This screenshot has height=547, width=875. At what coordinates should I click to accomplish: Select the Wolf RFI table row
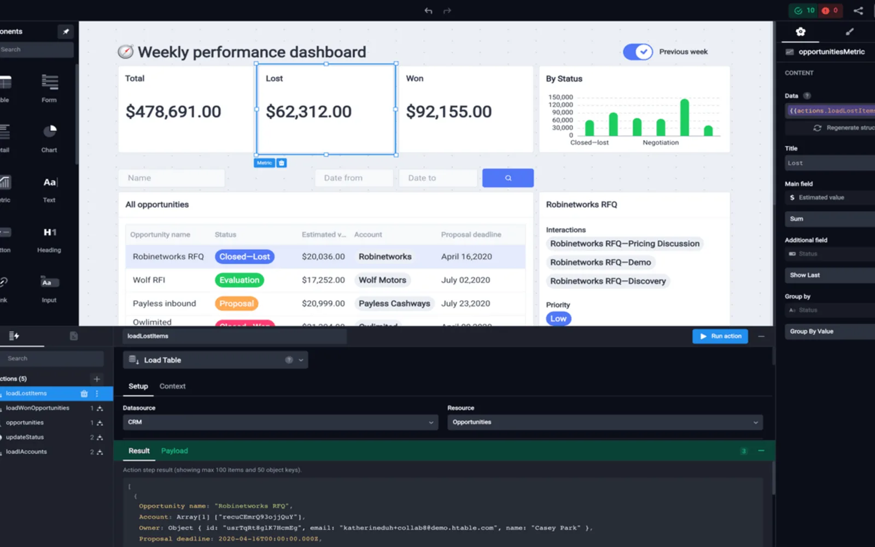click(x=325, y=280)
